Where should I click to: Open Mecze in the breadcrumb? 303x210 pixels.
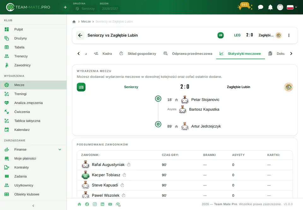coord(86,22)
